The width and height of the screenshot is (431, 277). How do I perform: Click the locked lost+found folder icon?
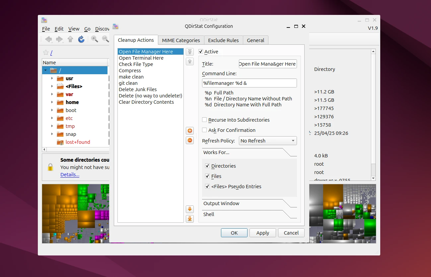(60, 142)
